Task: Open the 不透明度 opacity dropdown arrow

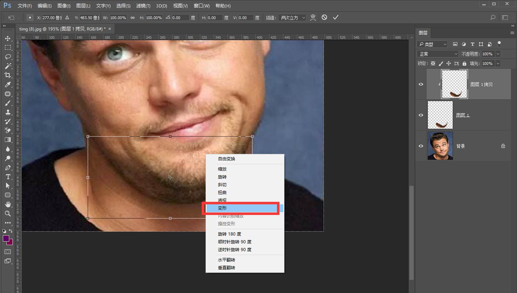Action: pos(498,54)
